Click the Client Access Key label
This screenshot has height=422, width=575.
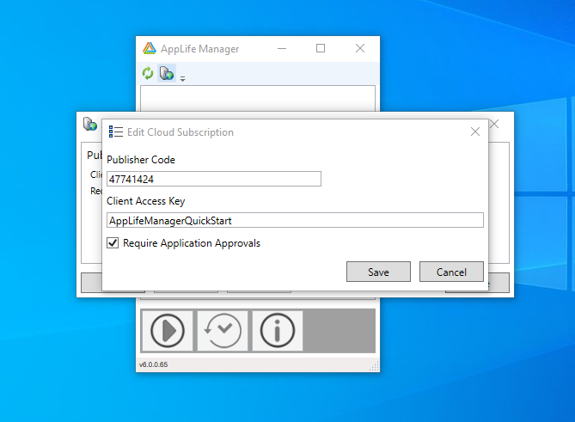tap(145, 201)
